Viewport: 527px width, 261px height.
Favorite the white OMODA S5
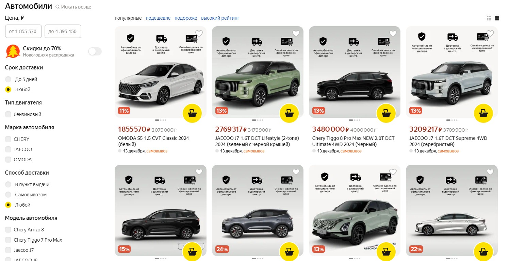click(x=199, y=33)
